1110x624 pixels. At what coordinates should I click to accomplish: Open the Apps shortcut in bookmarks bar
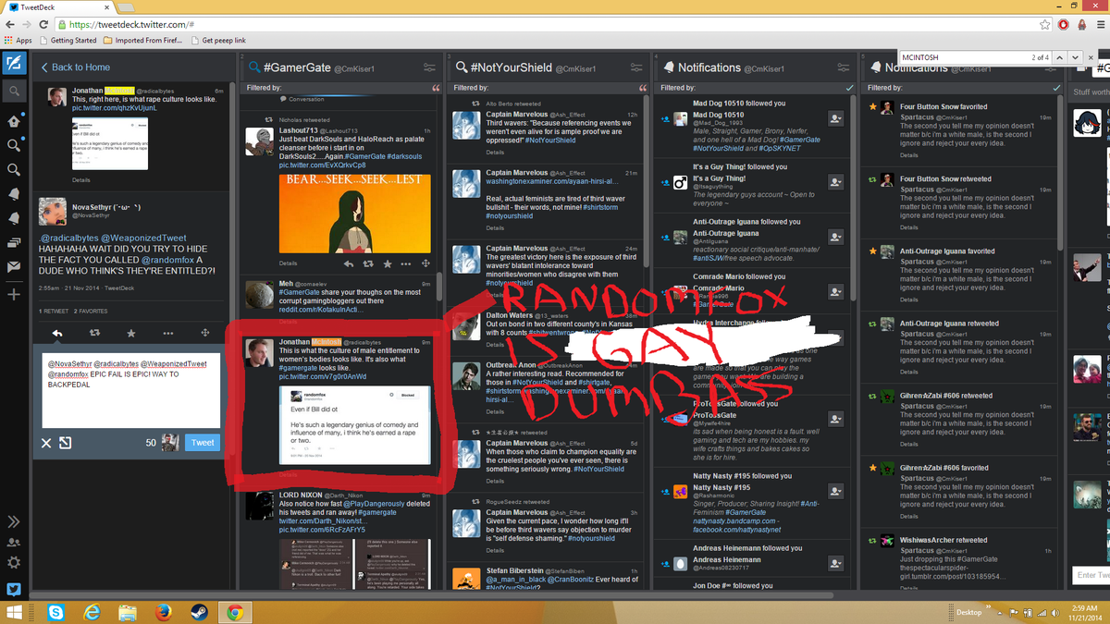pos(18,41)
